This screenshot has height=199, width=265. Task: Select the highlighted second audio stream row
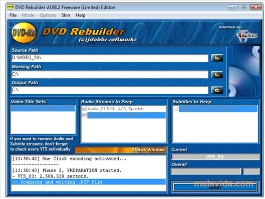coord(126,115)
